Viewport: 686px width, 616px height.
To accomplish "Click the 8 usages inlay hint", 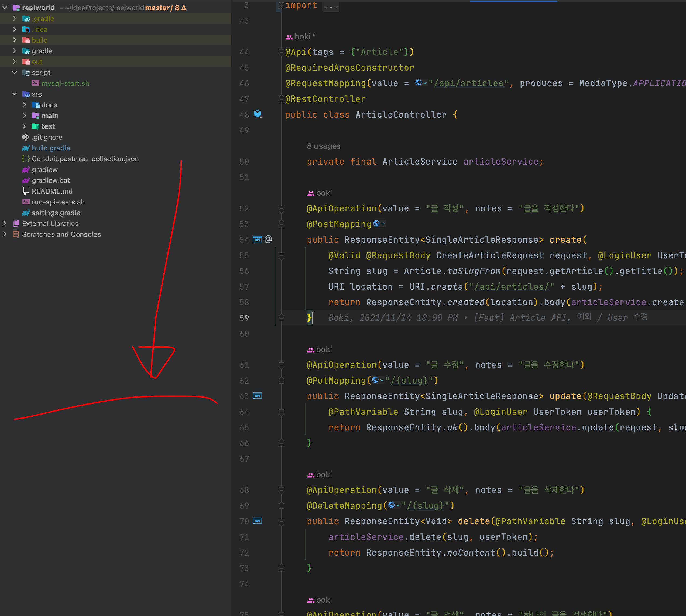I will coord(323,146).
